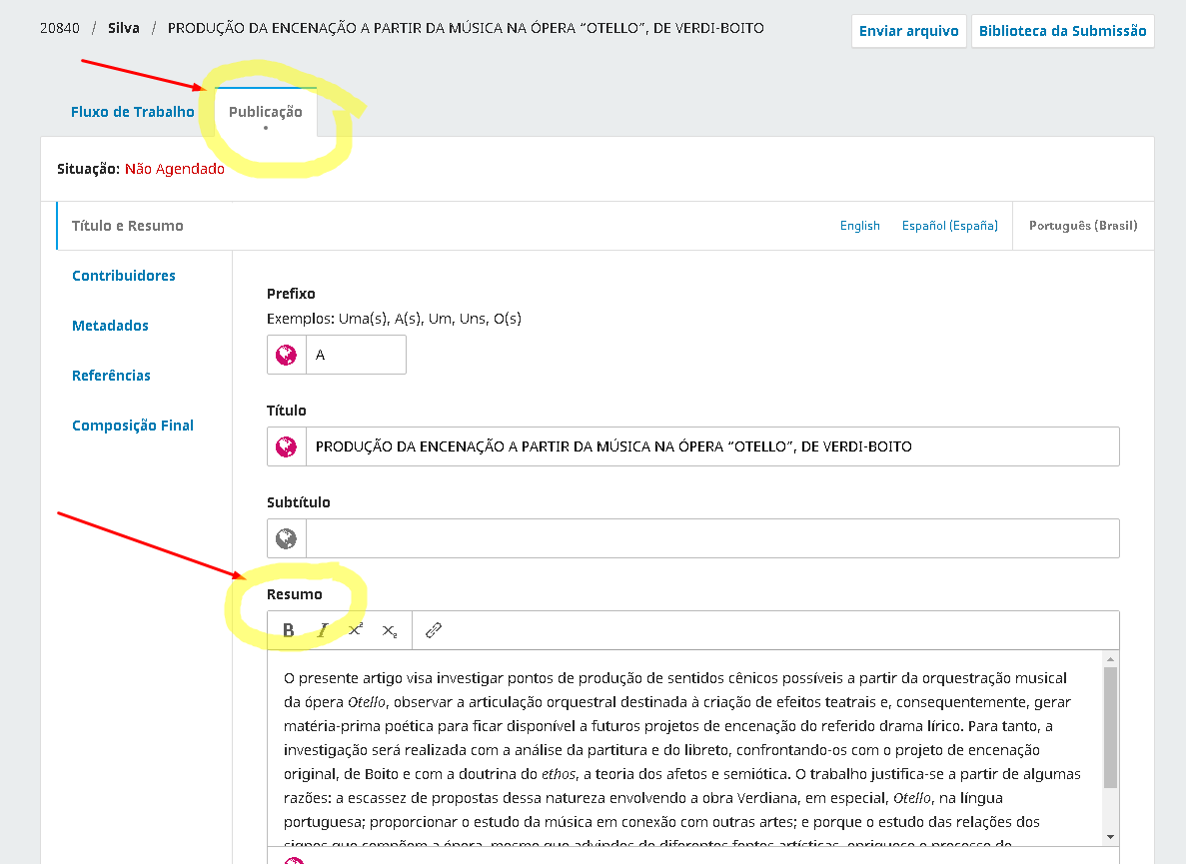Image resolution: width=1186 pixels, height=864 pixels.
Task: Click the Resumo editor vertical scrollbar
Action: (1109, 729)
